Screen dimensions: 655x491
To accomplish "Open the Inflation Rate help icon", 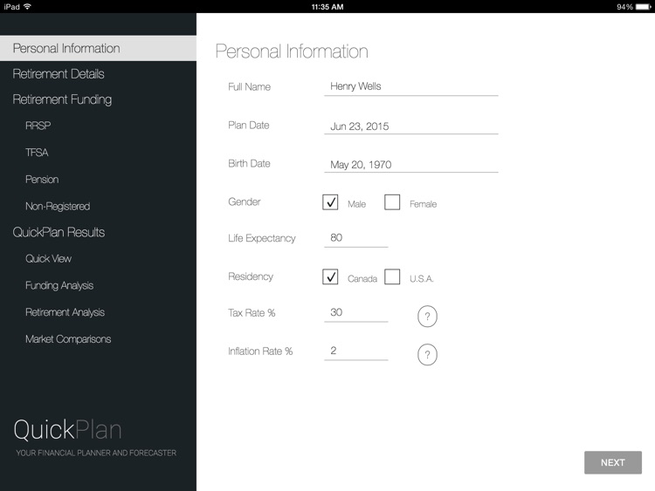I will pyautogui.click(x=427, y=355).
